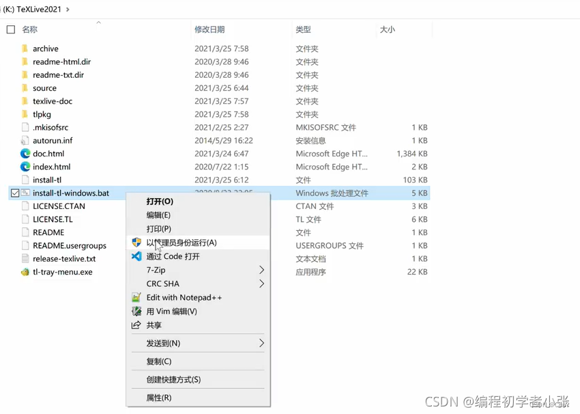Select the LICENSE.CTAN file name
The image size is (580, 414).
pos(59,206)
